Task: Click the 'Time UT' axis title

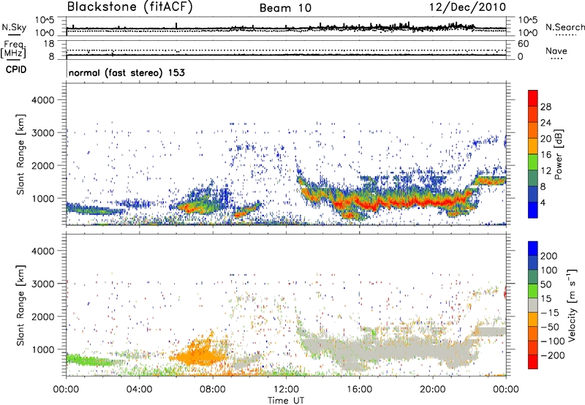Action: pyautogui.click(x=286, y=401)
